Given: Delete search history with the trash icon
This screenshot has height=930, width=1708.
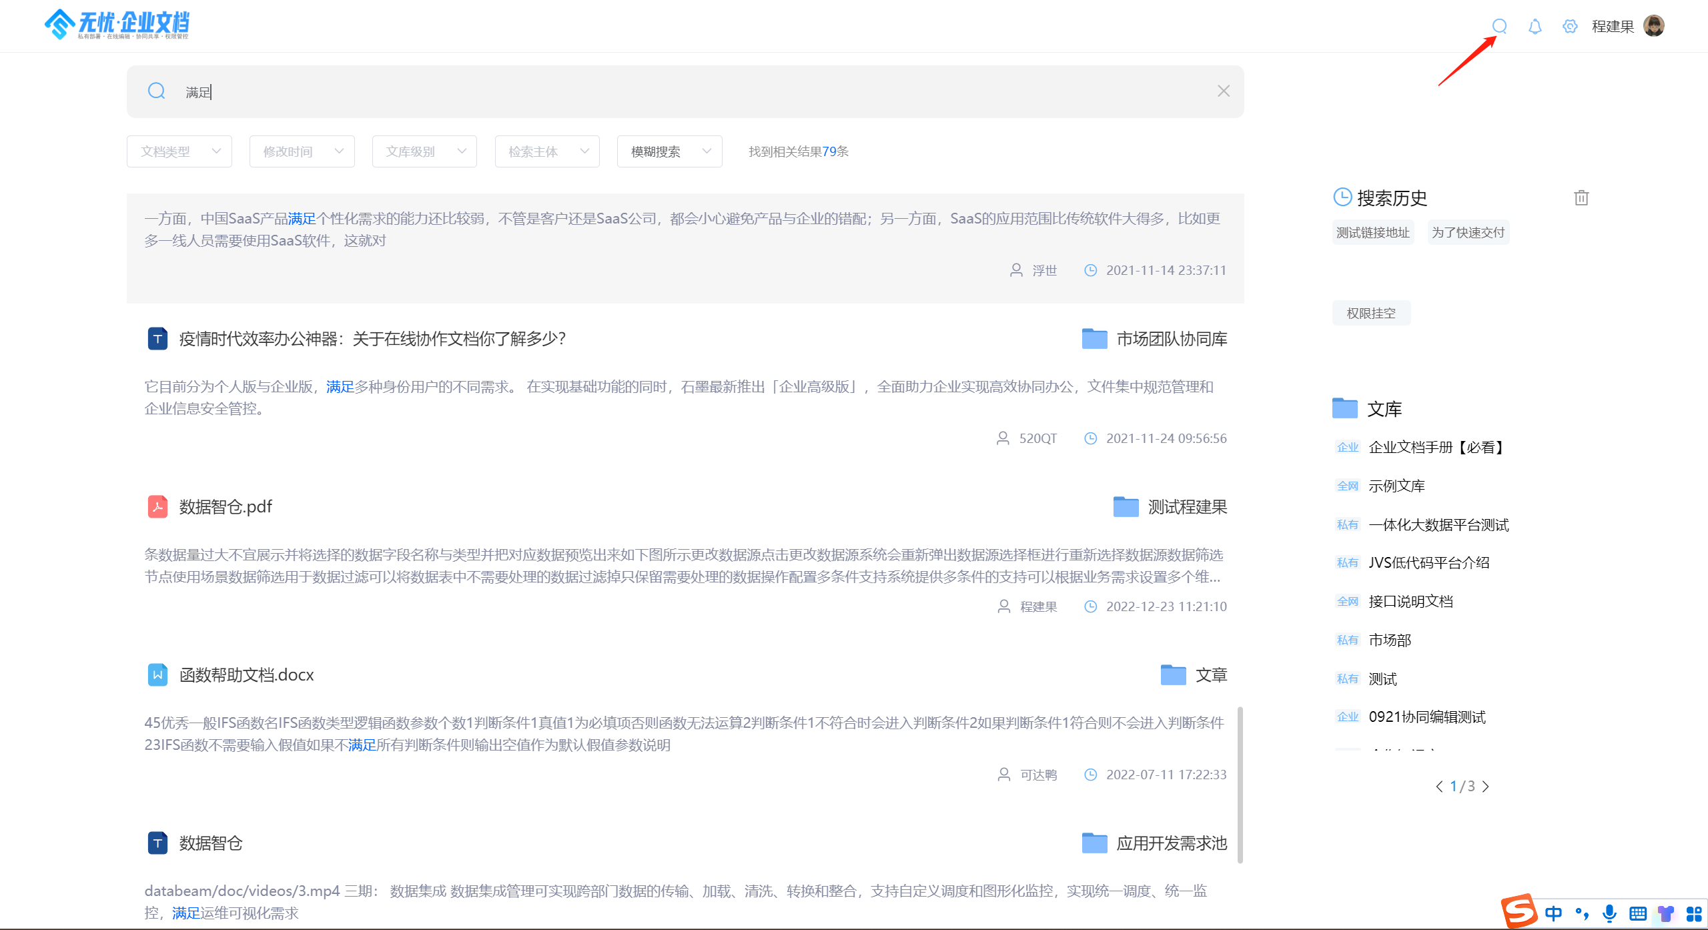Looking at the screenshot, I should coord(1581,197).
